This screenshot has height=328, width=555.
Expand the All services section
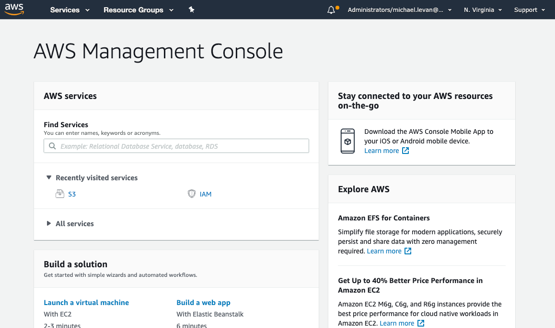(48, 223)
